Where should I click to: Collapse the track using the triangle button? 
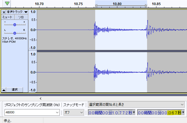4,90
